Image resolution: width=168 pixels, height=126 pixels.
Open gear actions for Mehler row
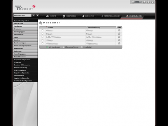point(119,37)
